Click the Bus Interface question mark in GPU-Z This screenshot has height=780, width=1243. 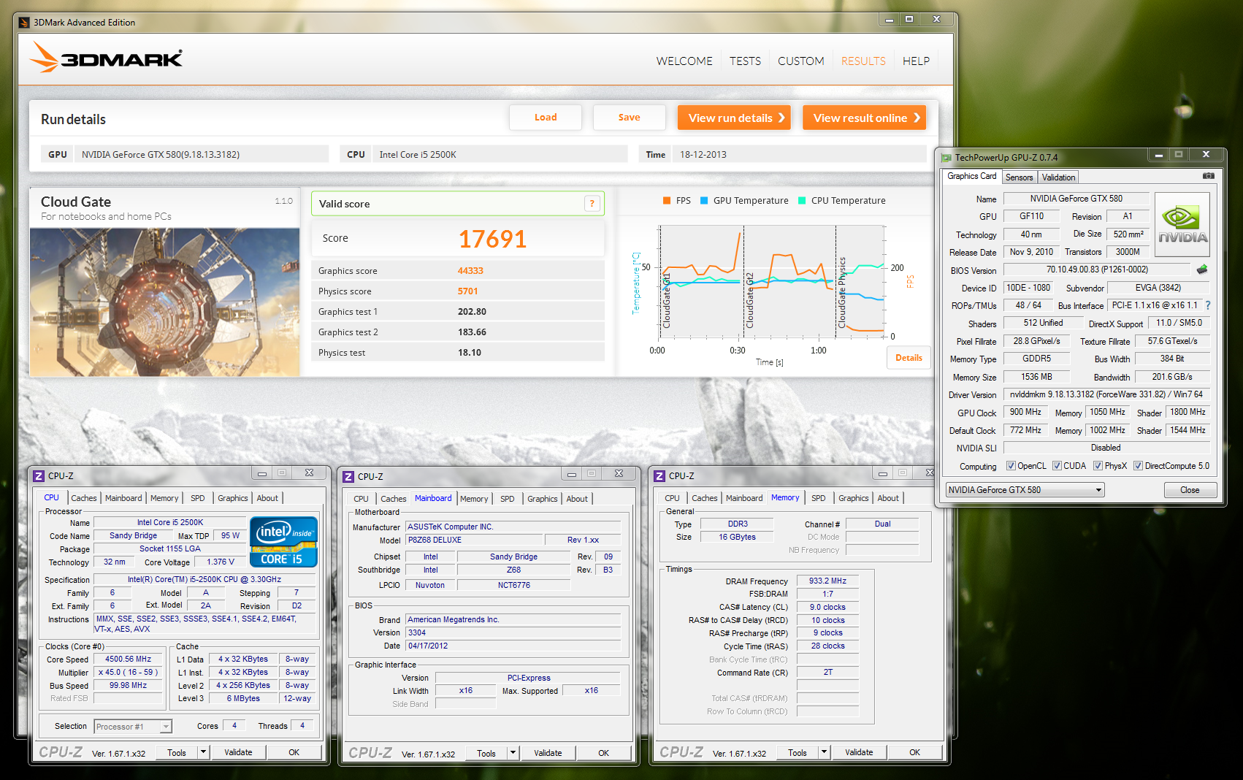point(1208,305)
